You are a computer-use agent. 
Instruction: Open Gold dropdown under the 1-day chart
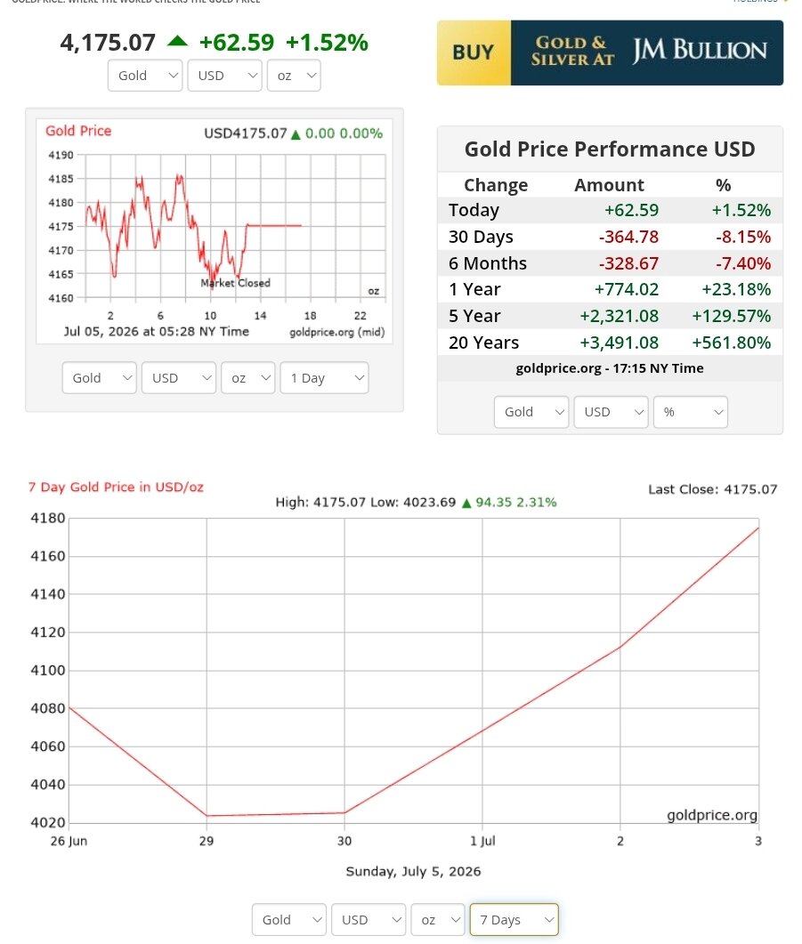100,378
